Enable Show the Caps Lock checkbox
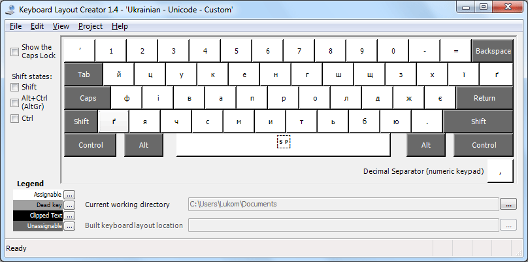Viewport: 528px width, 262px height. 15,52
